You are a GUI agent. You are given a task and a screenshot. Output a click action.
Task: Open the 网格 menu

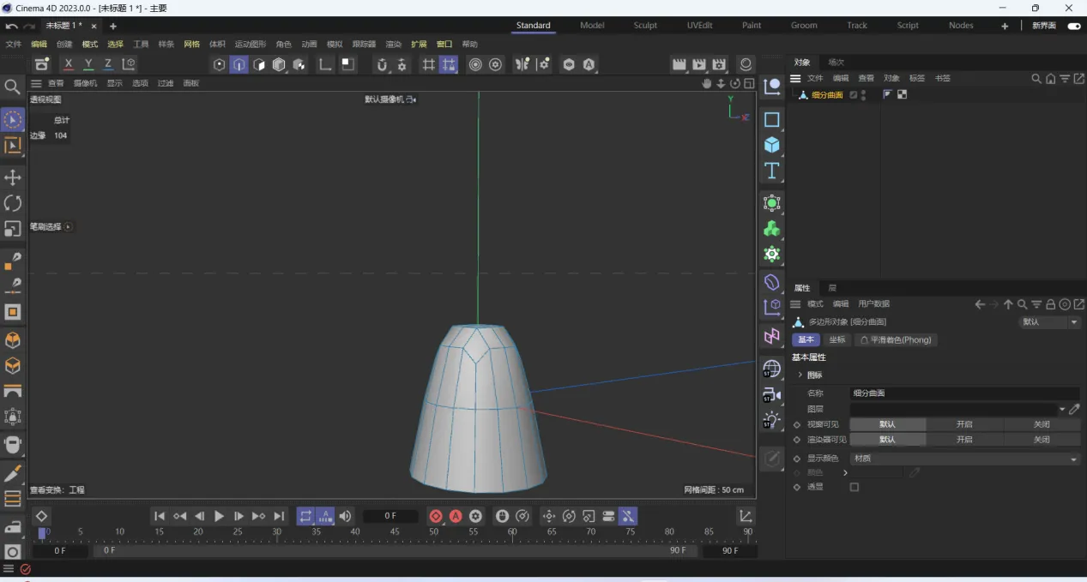coord(191,44)
